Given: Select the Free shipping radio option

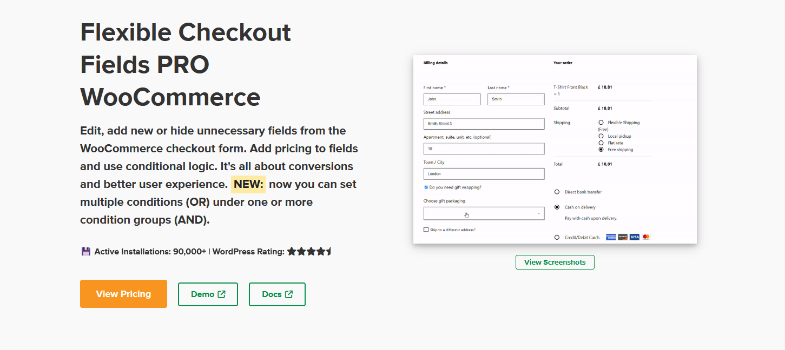Looking at the screenshot, I should [601, 150].
